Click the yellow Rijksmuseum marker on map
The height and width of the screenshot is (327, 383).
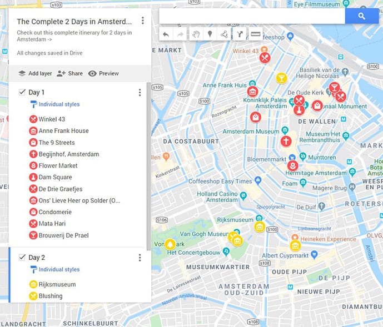(260, 227)
